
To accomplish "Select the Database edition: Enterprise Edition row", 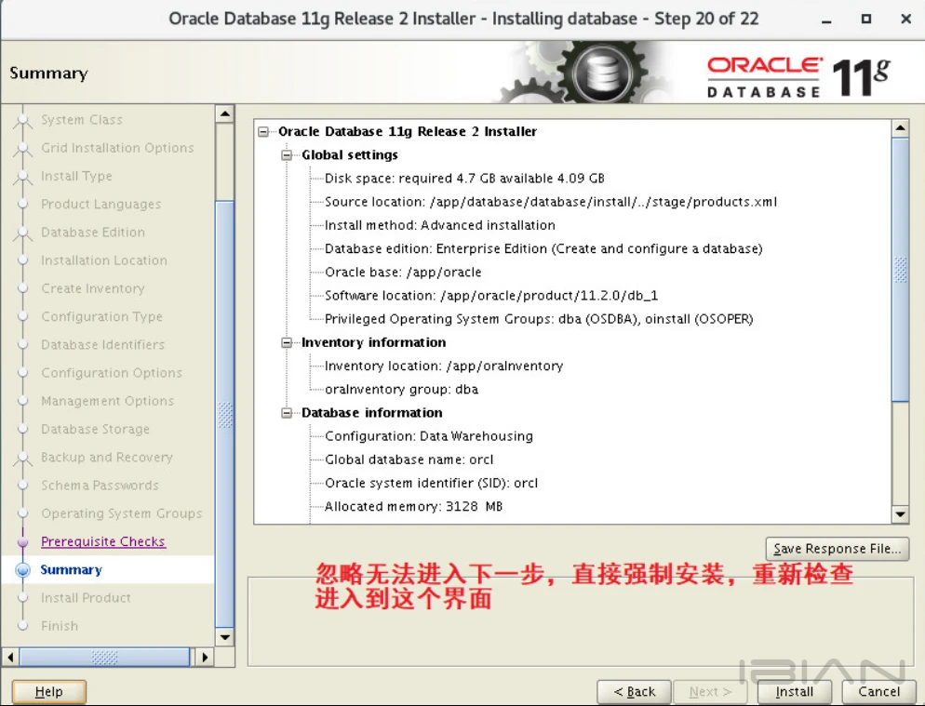I will [x=543, y=248].
